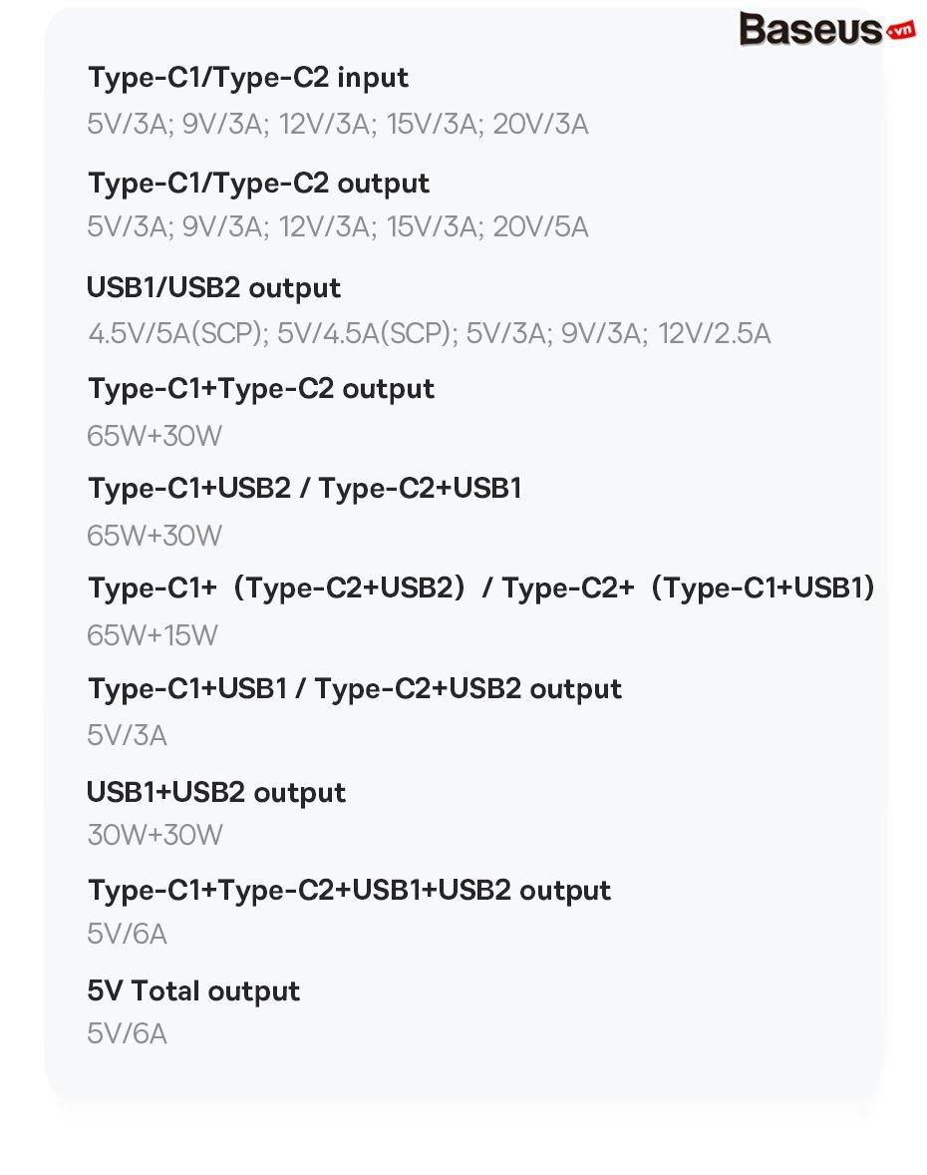This screenshot has width=927, height=1175.
Task: Select the Type-C1/Type-C2 input heading
Action: tap(248, 78)
